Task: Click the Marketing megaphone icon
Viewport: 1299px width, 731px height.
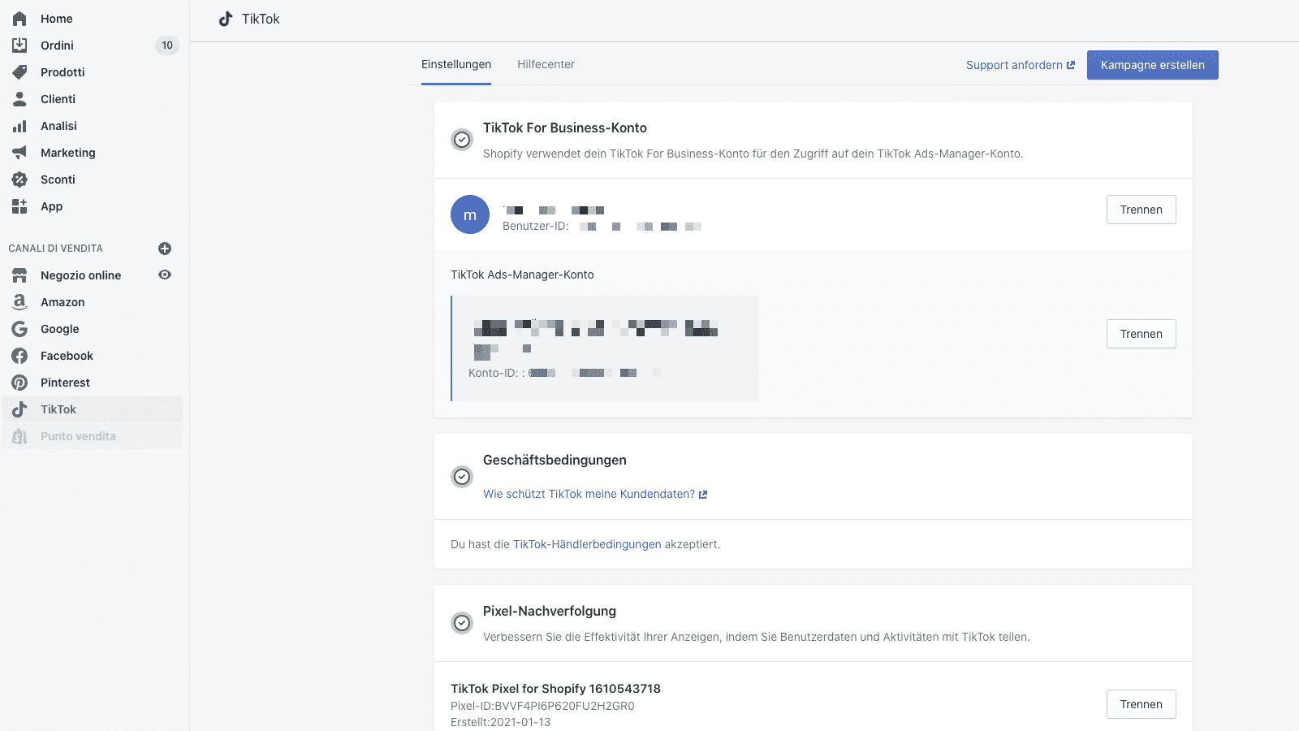Action: coord(19,153)
